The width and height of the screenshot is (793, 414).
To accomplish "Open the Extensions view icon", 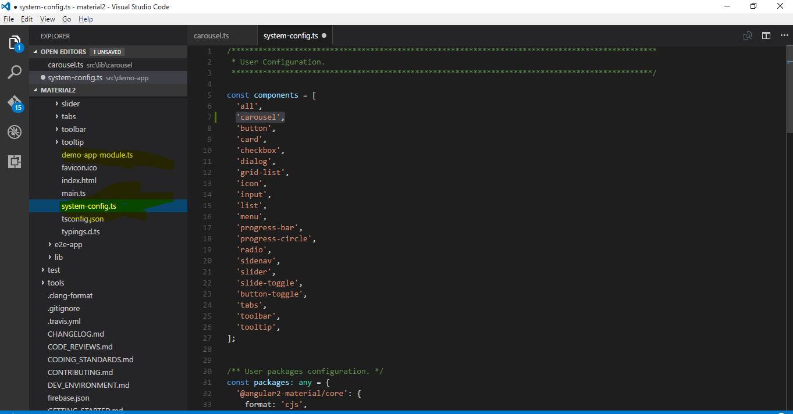I will click(x=15, y=162).
